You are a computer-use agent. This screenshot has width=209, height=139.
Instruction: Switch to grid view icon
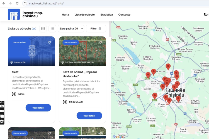point(43,28)
